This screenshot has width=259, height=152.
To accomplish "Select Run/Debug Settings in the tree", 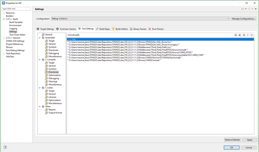I will (x=15, y=50).
